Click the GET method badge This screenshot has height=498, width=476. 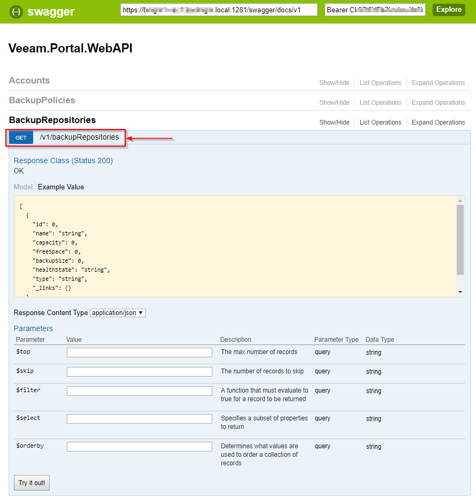[x=21, y=137]
